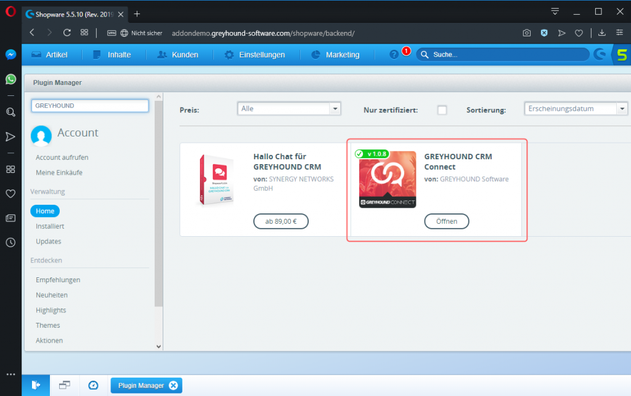The width and height of the screenshot is (631, 396).
Task: Click Hallo Chat plugin box thumbnail
Action: (x=216, y=180)
